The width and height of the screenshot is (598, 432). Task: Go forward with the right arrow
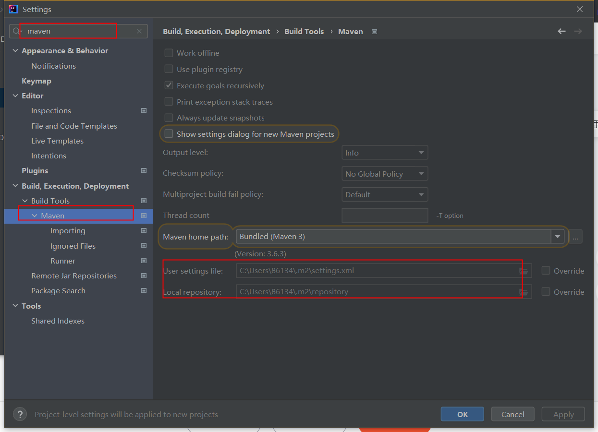pyautogui.click(x=578, y=31)
